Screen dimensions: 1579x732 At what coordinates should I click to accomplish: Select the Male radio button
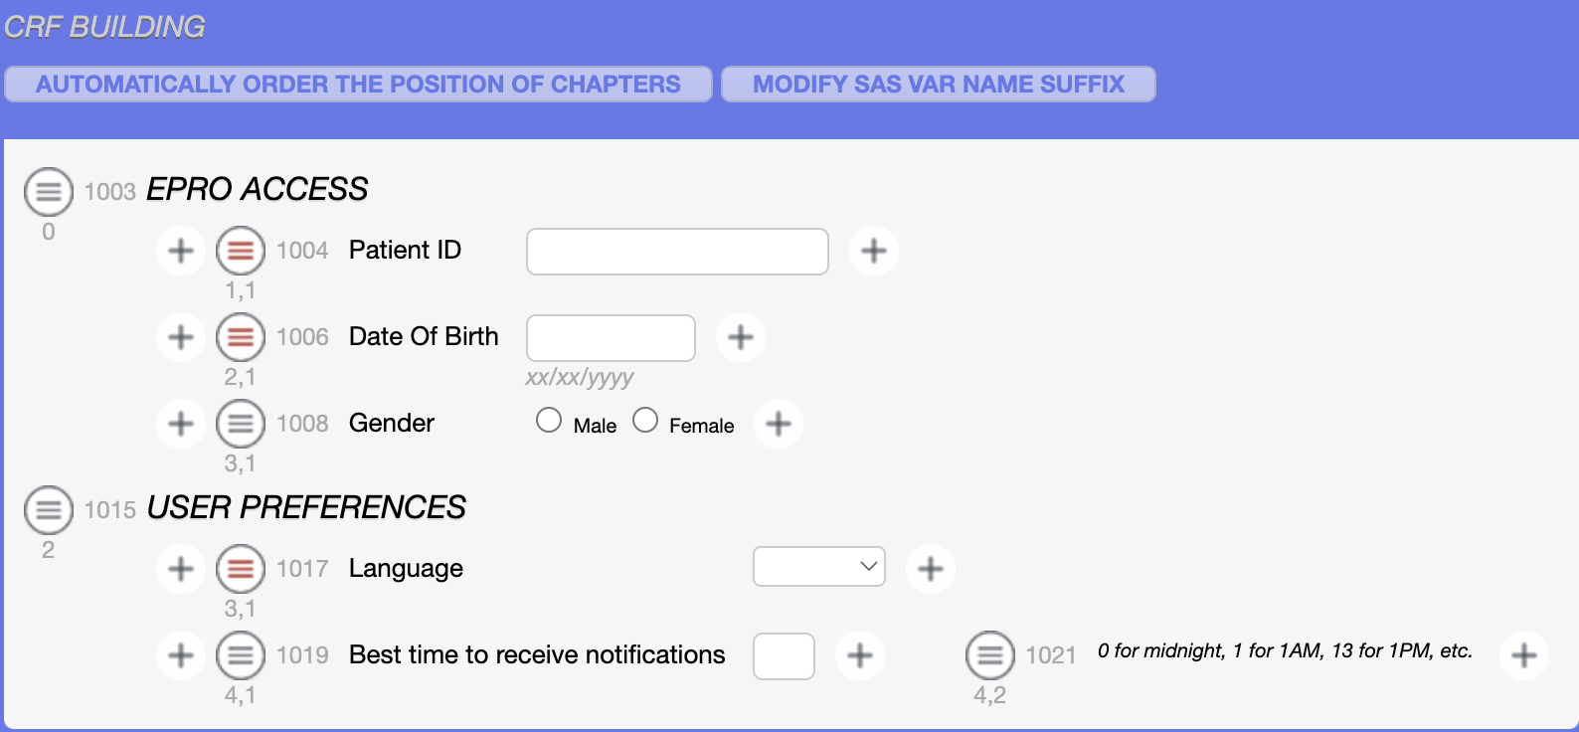tap(549, 421)
